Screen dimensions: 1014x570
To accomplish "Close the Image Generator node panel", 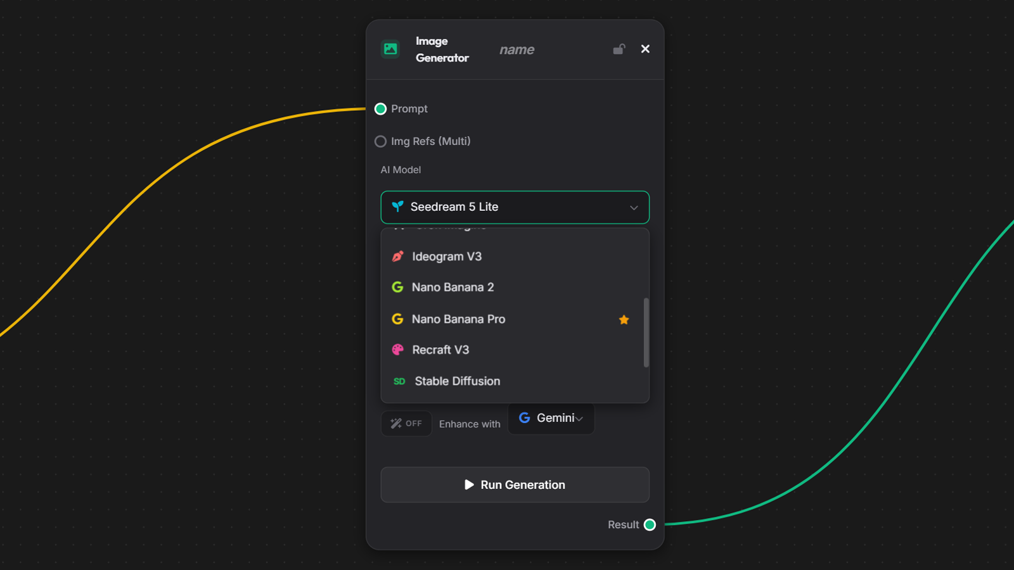I will (645, 49).
